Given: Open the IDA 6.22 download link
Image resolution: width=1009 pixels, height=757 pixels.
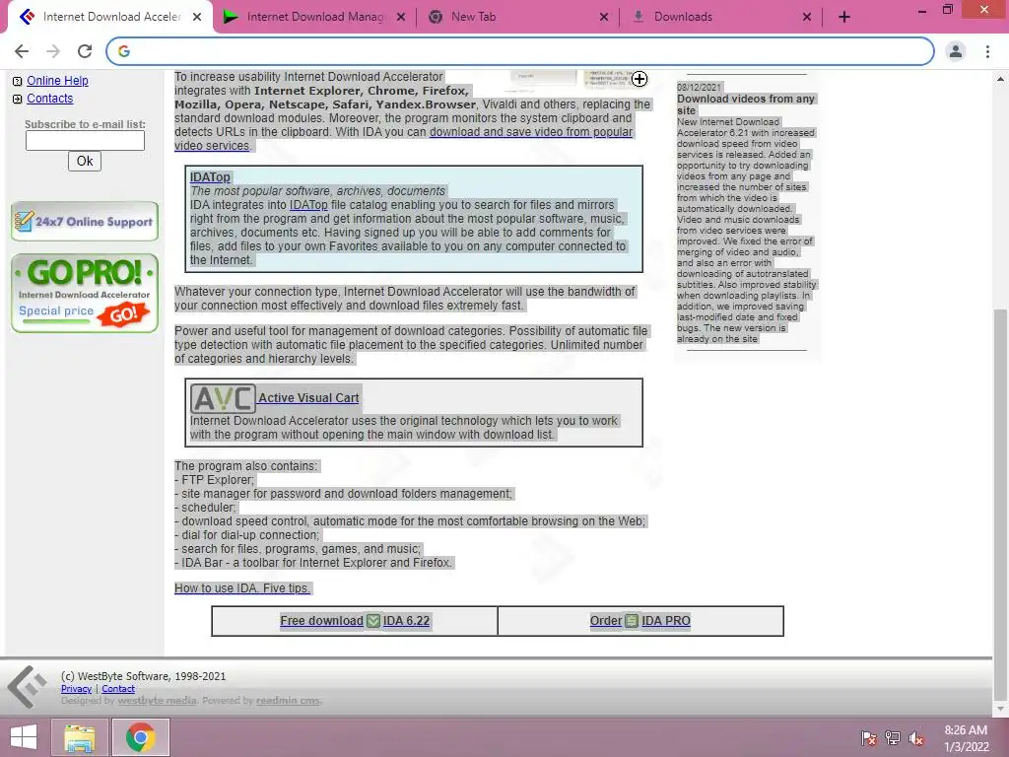Looking at the screenshot, I should click(x=406, y=621).
